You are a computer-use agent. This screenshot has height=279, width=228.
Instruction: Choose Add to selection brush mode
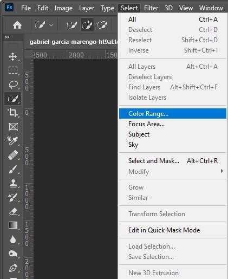click(87, 25)
